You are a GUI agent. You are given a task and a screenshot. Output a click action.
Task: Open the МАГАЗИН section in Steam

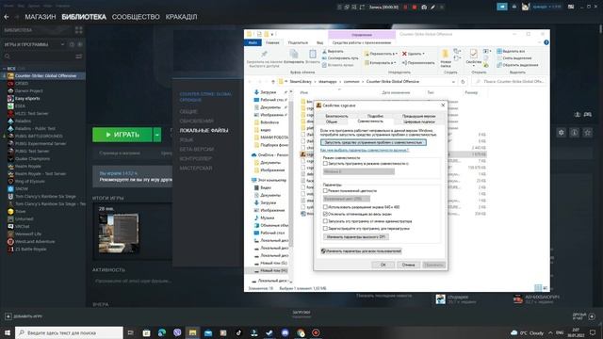[x=41, y=17]
